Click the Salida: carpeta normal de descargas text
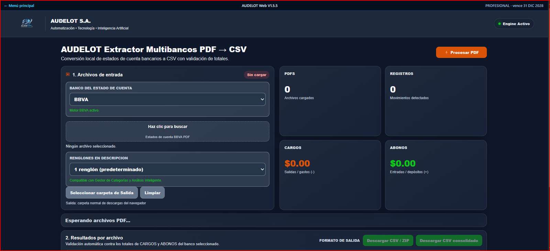 (x=106, y=203)
